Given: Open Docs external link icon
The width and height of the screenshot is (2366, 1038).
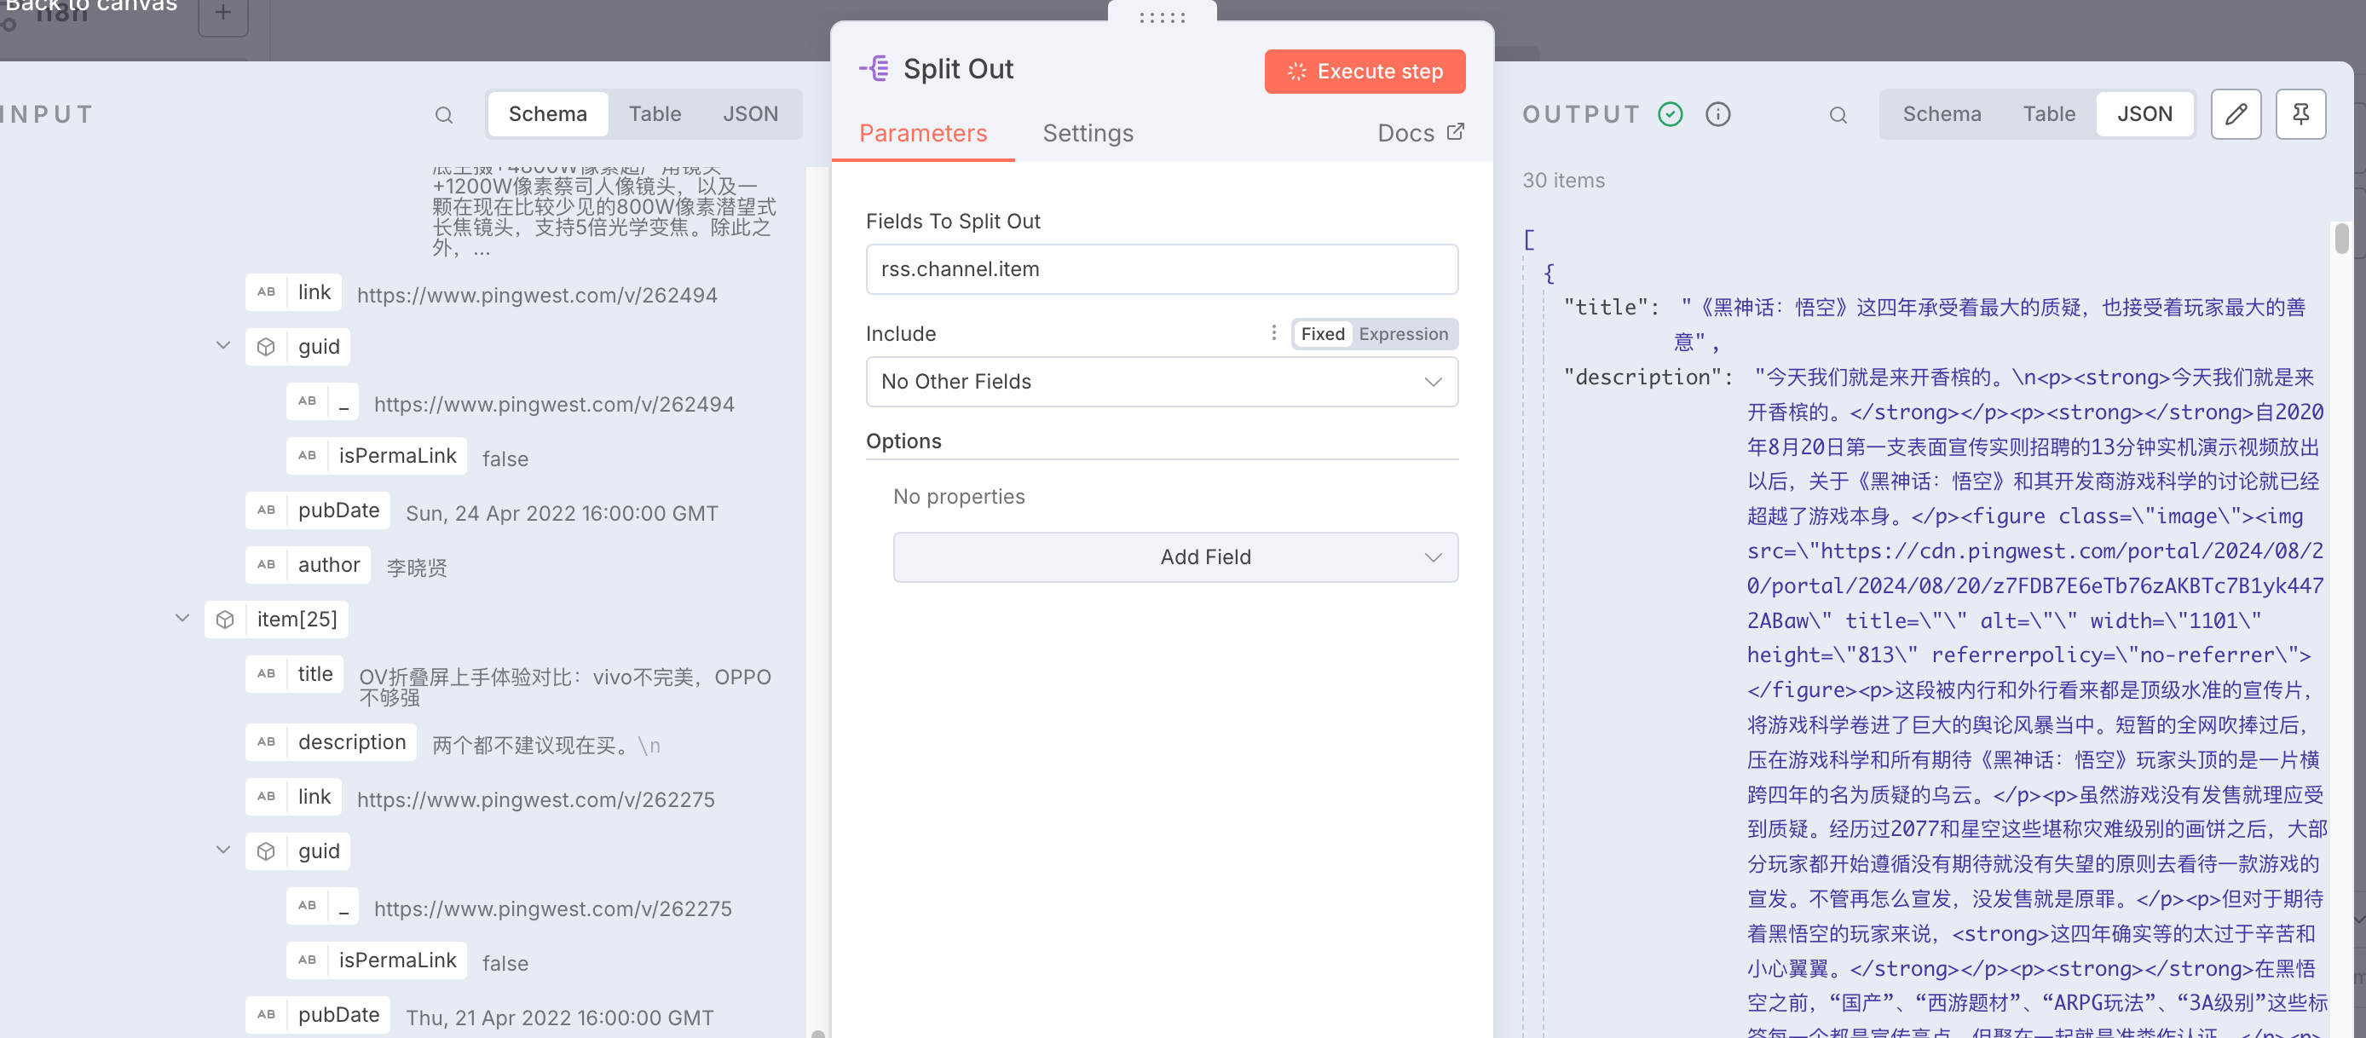Looking at the screenshot, I should point(1455,132).
